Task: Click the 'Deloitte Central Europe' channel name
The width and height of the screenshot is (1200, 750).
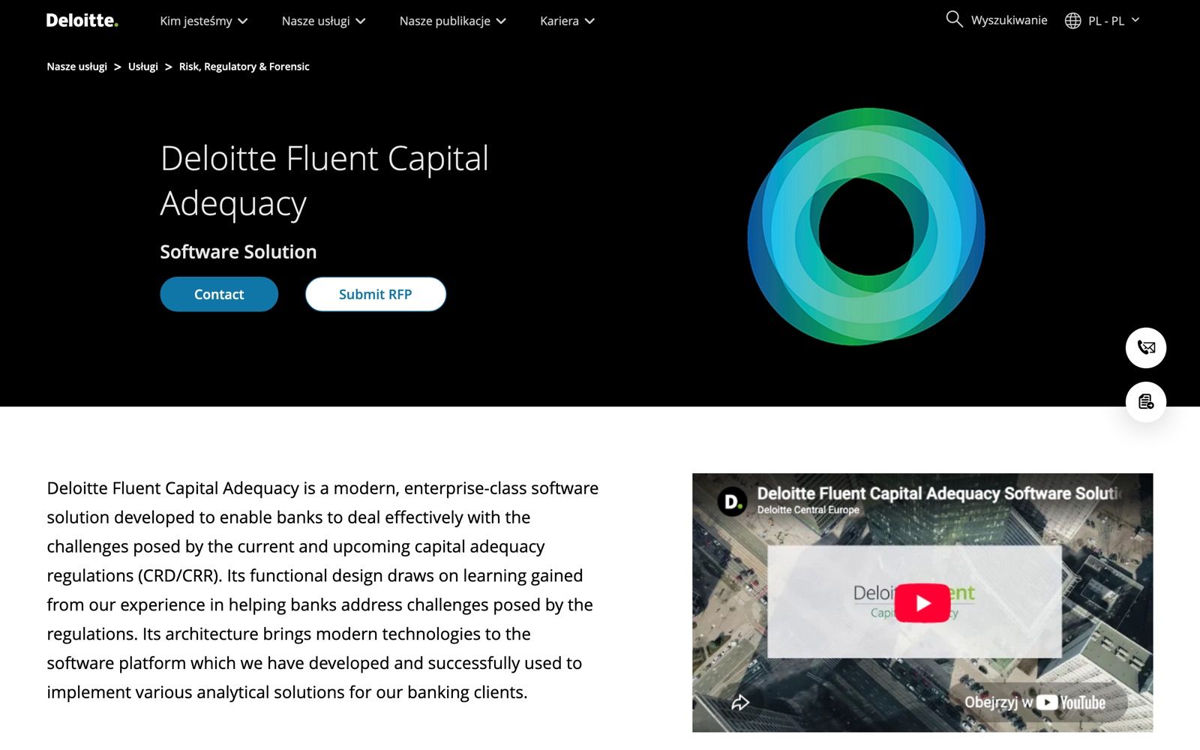Action: [808, 510]
